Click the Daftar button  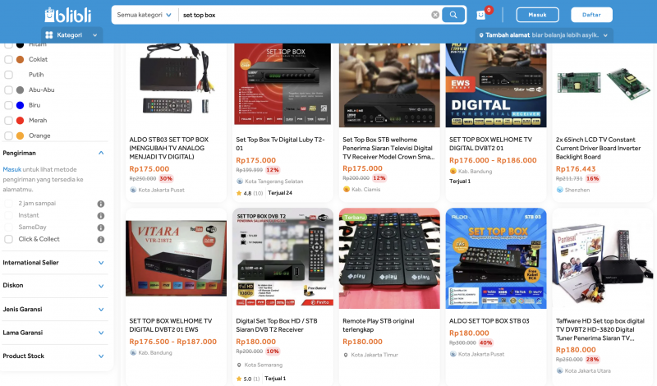point(591,15)
